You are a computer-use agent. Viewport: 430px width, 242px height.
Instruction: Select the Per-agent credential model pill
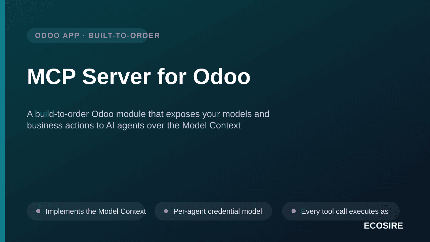click(213, 211)
